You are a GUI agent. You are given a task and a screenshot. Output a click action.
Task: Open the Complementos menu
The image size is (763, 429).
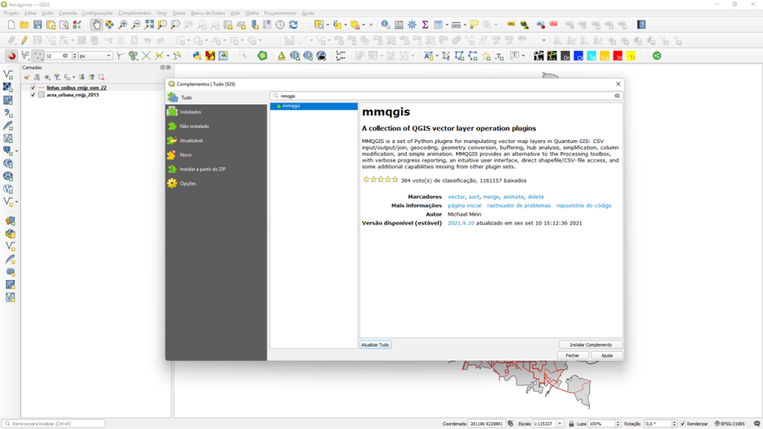coord(134,13)
